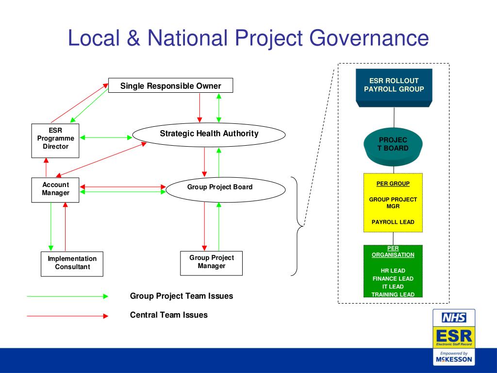This screenshot has width=497, height=373.
Task: Click the 'FINANCE LEAD' text
Action: [393, 278]
